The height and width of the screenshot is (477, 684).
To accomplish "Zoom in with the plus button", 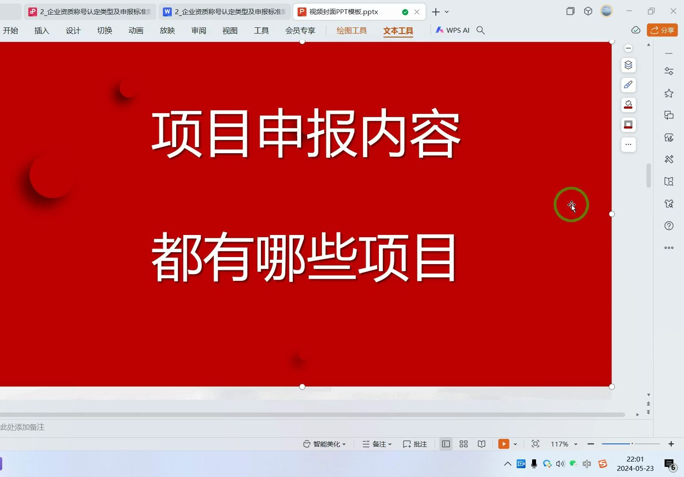I will click(671, 444).
